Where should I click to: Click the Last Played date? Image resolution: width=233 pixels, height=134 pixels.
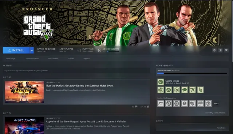(x=63, y=52)
